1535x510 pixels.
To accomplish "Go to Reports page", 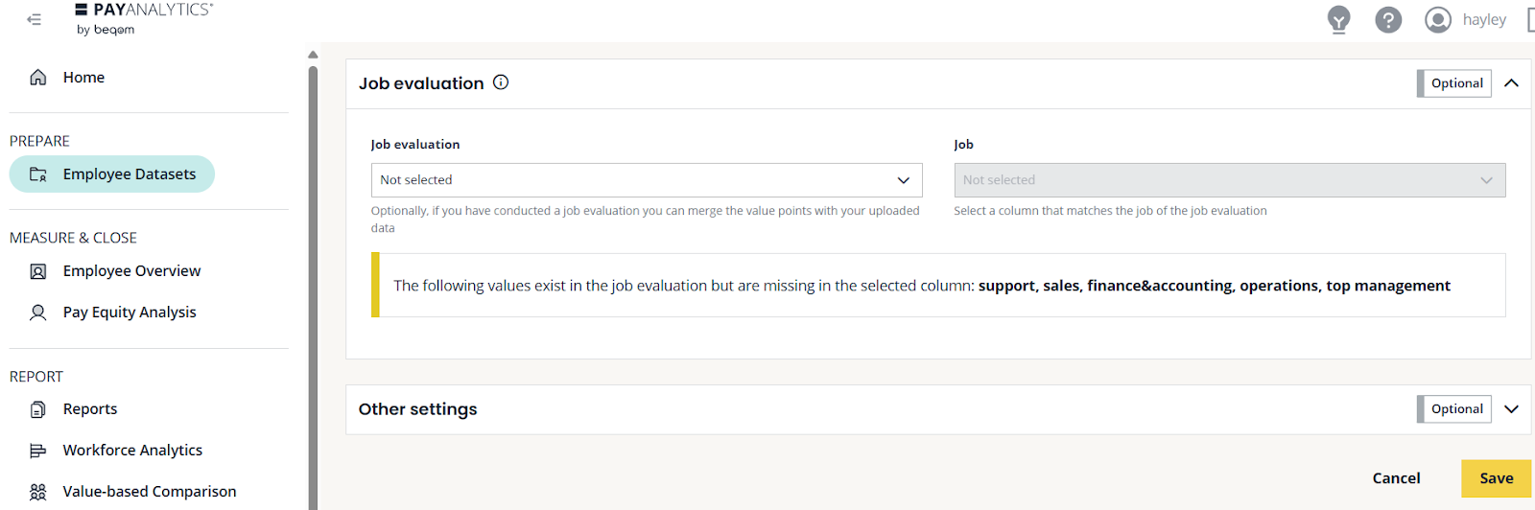I will (x=90, y=409).
